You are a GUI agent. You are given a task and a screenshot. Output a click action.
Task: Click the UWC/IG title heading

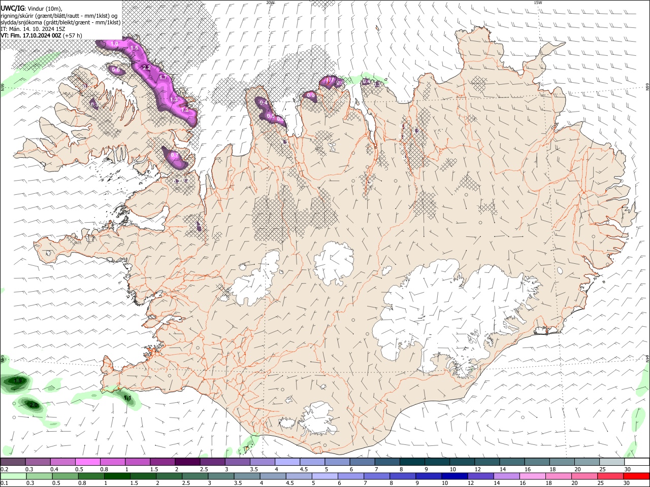click(x=12, y=8)
